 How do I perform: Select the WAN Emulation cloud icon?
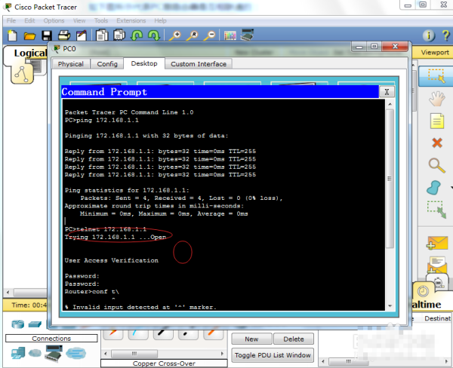[35, 353]
